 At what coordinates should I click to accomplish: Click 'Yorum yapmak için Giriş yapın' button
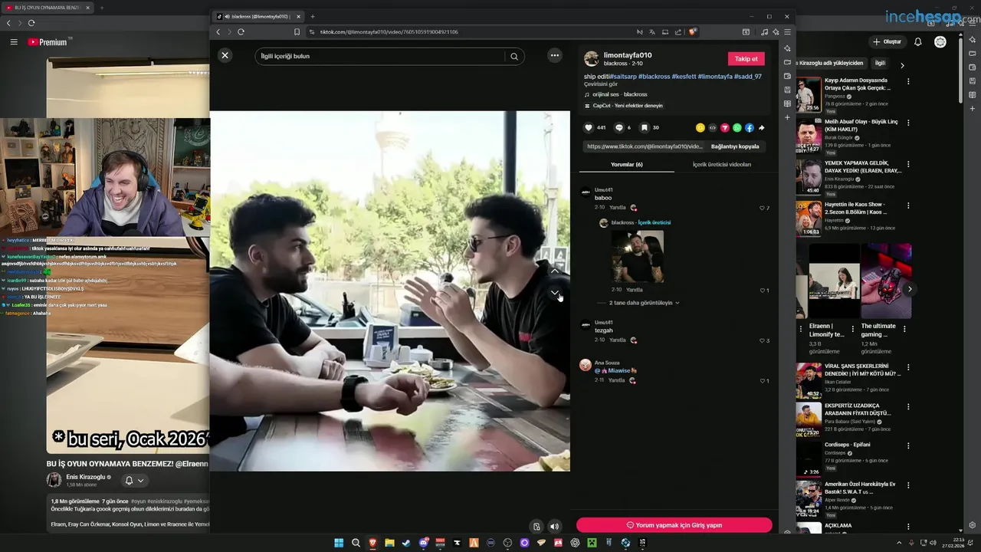[674, 525]
